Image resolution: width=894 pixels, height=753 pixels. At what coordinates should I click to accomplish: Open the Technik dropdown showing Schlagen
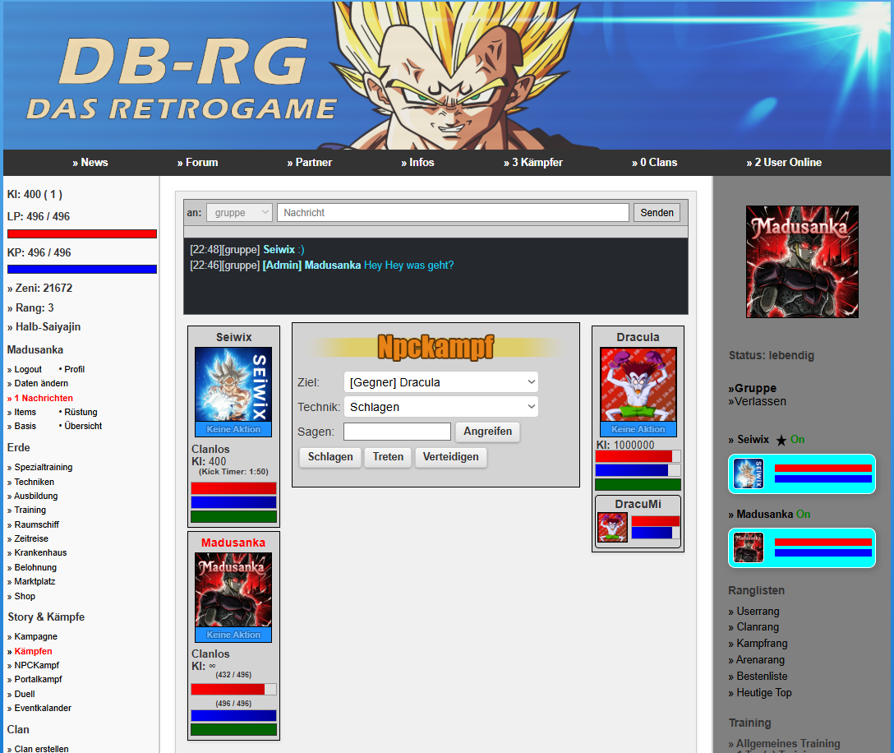pyautogui.click(x=440, y=407)
